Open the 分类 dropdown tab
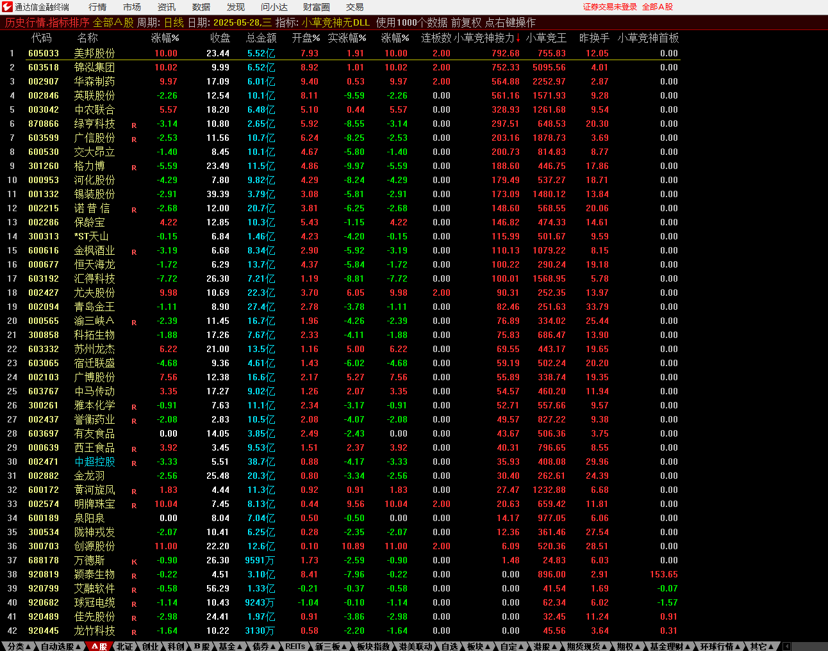The image size is (828, 651). tap(19, 647)
